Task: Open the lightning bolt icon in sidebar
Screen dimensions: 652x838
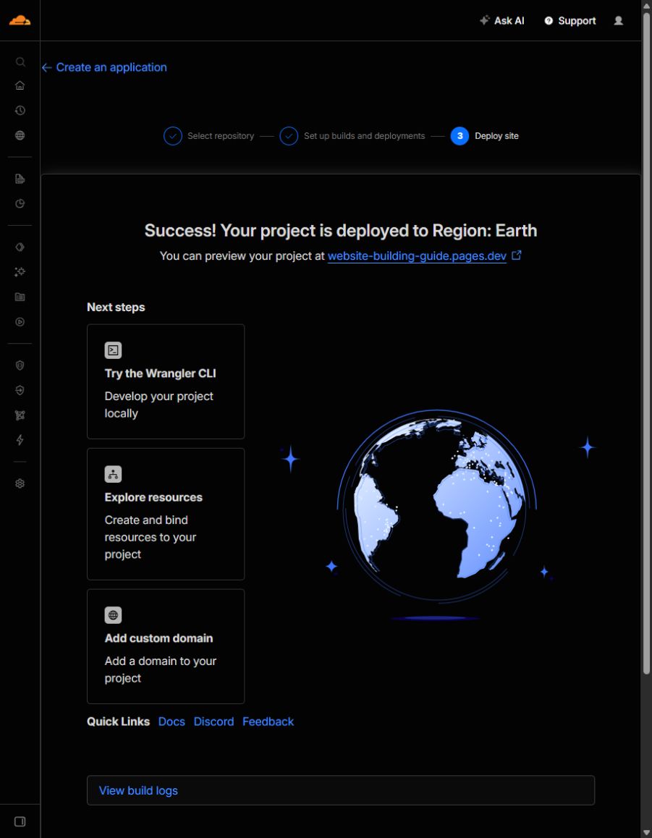Action: pos(20,440)
